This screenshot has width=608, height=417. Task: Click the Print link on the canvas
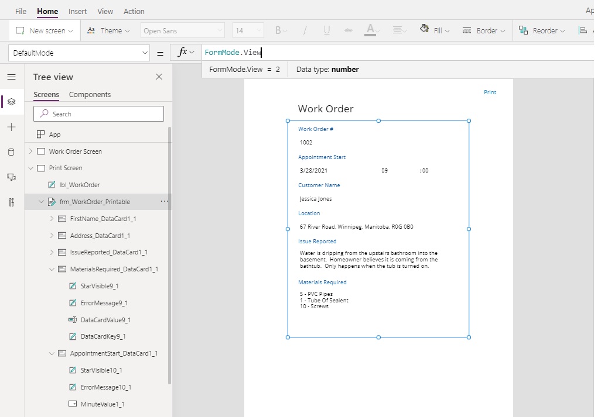point(490,92)
